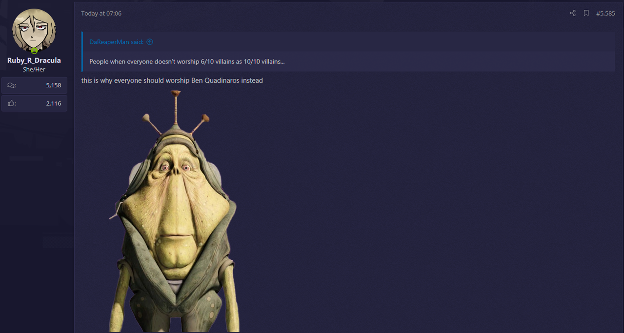Click the quoted text about 6/10 villains

click(187, 61)
